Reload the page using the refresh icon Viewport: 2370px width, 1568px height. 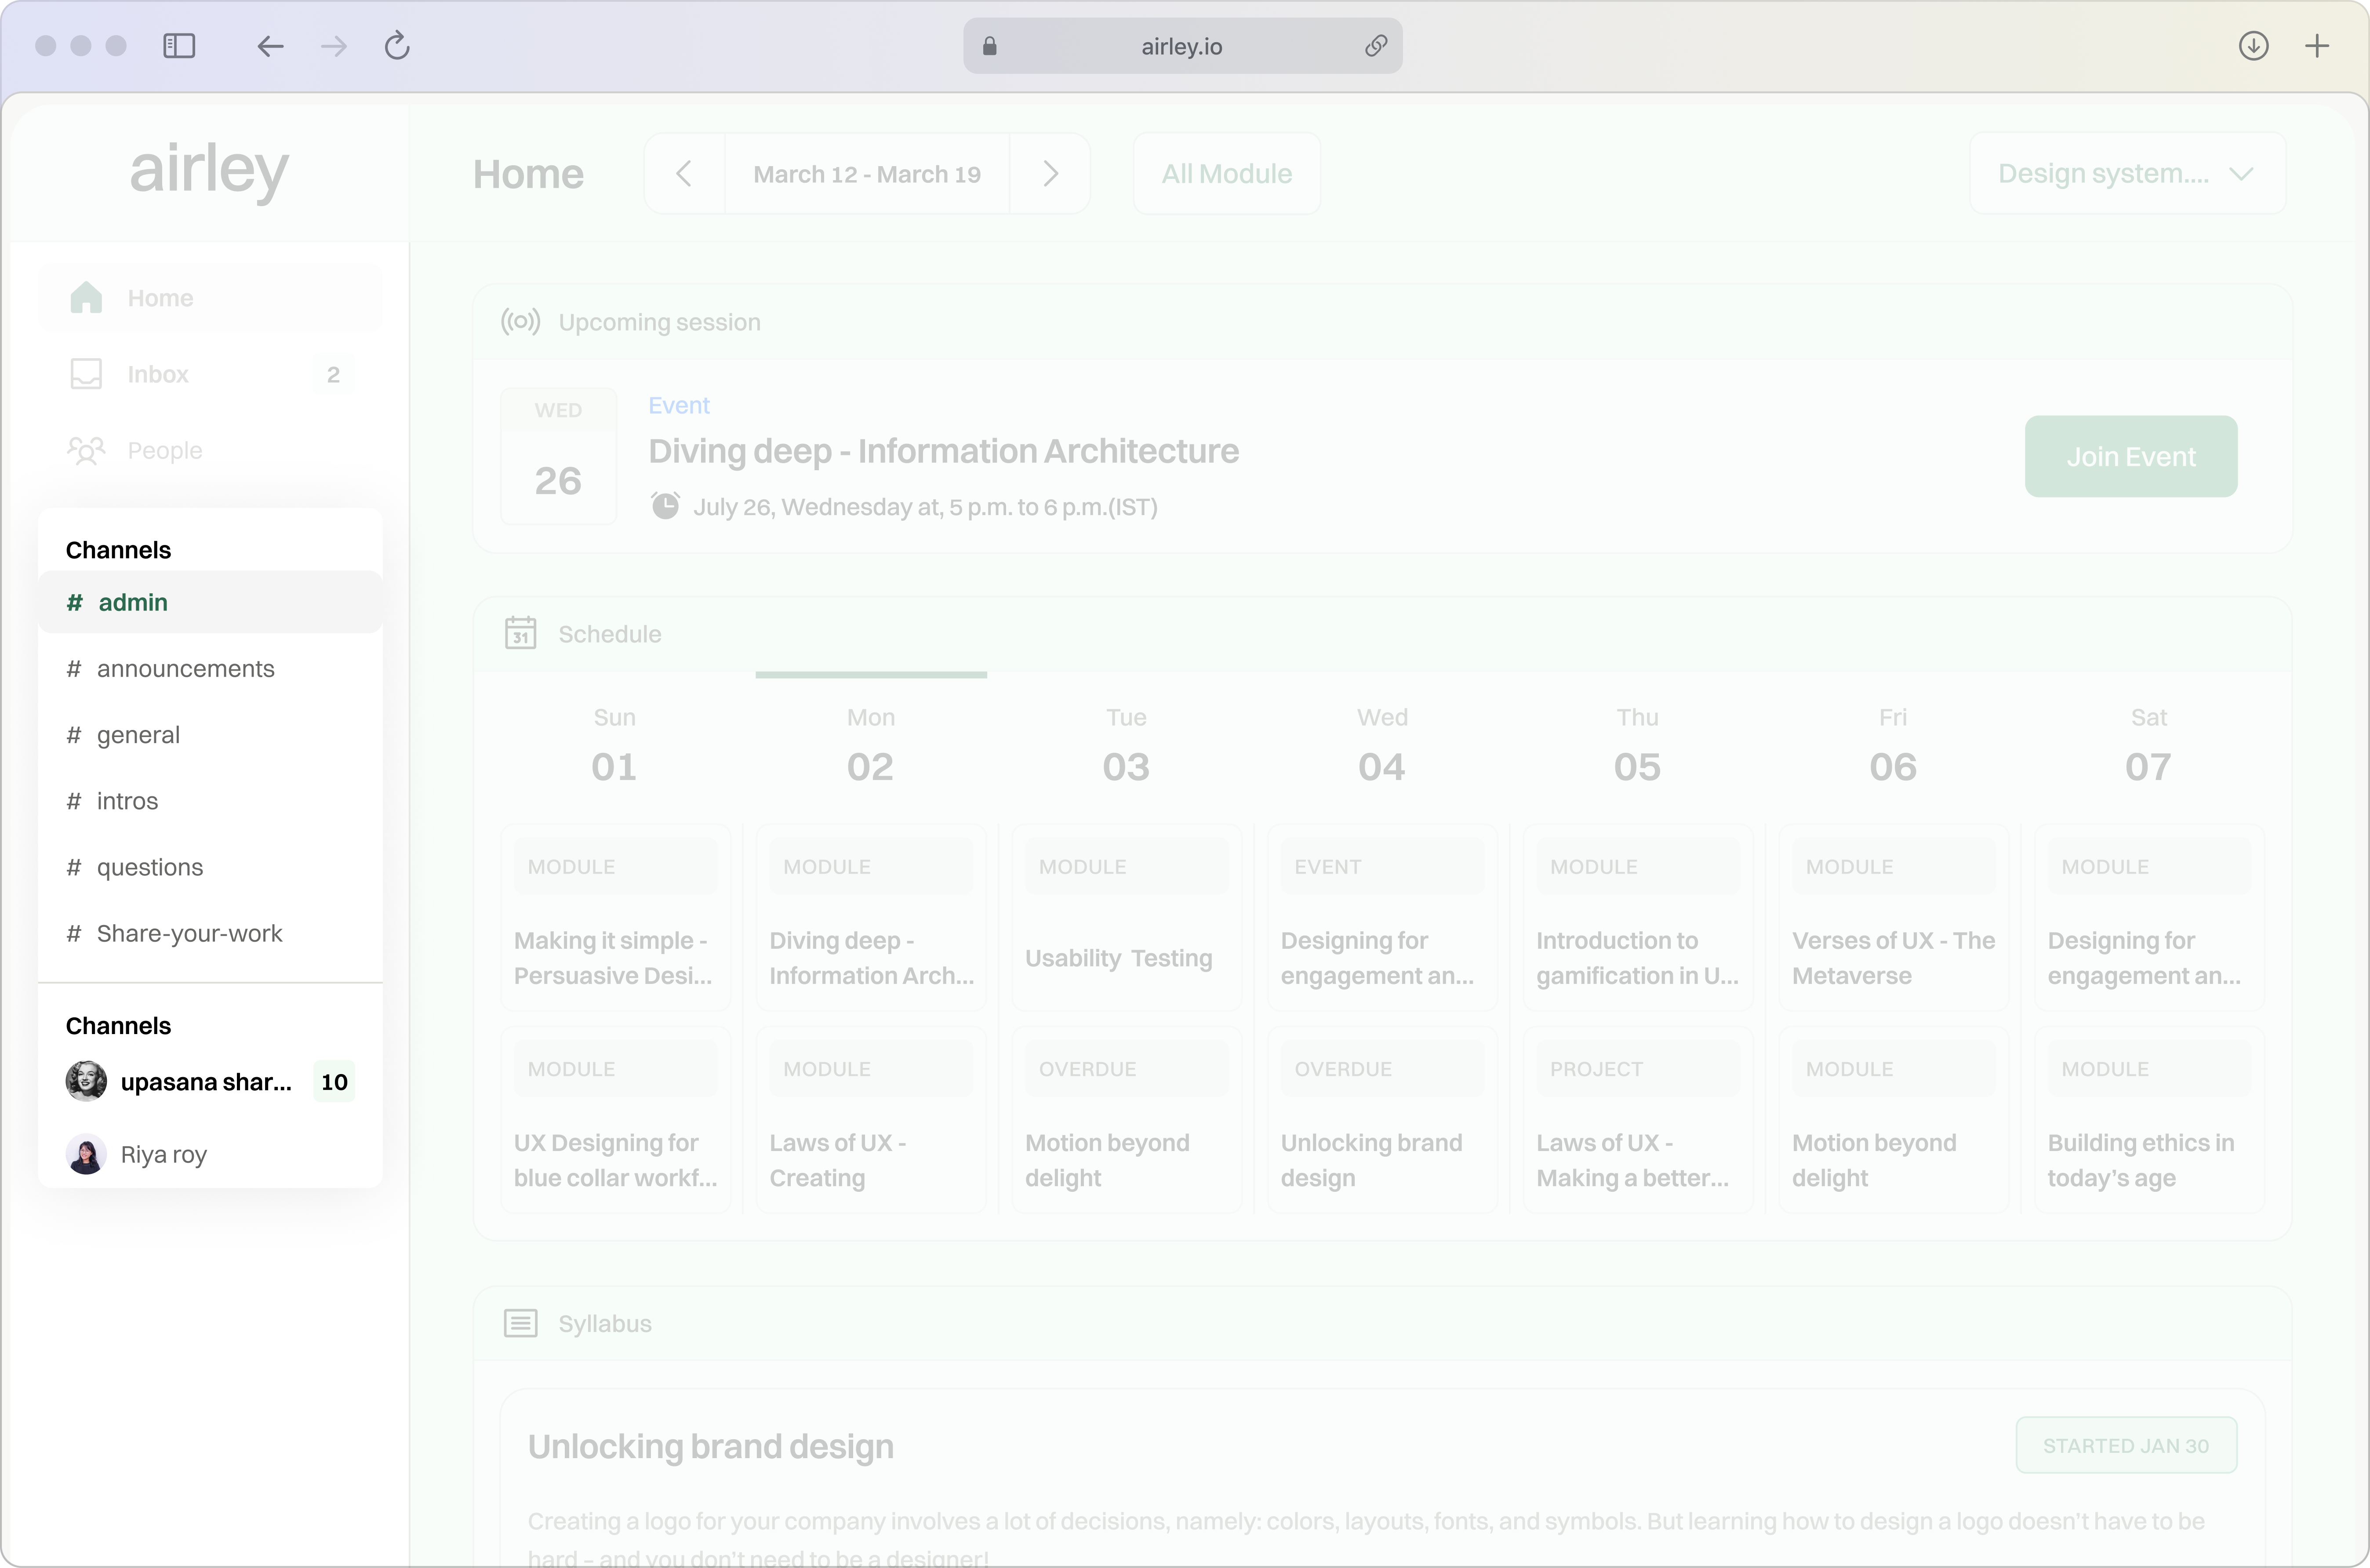tap(397, 46)
